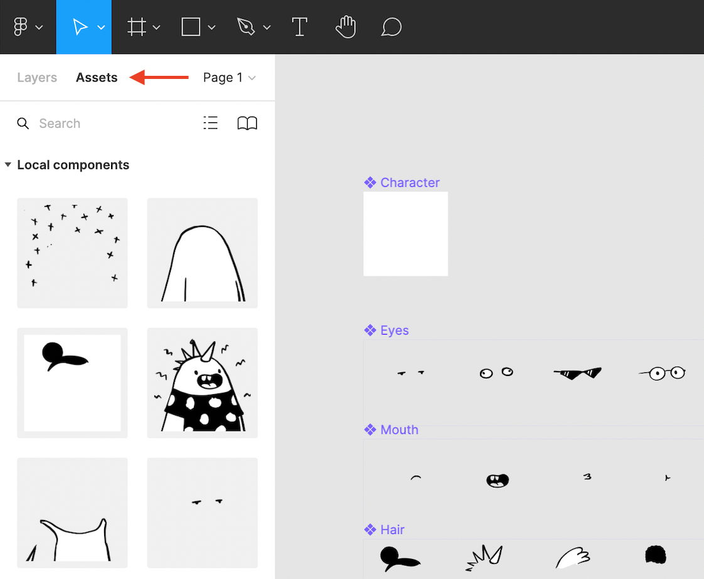
Task: Select the tiny mouth variant beside the 3-shaped mouth
Action: click(x=668, y=477)
